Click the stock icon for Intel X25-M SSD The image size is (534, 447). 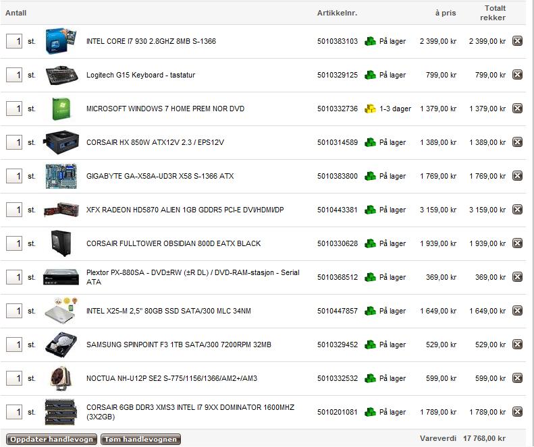pyautogui.click(x=370, y=311)
